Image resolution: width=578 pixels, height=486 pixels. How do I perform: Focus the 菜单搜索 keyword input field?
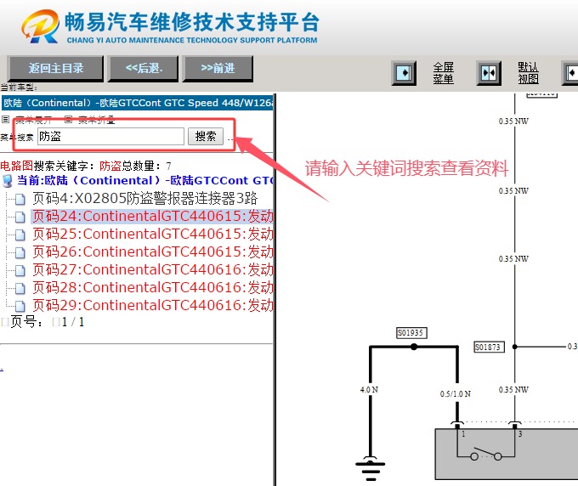click(110, 136)
